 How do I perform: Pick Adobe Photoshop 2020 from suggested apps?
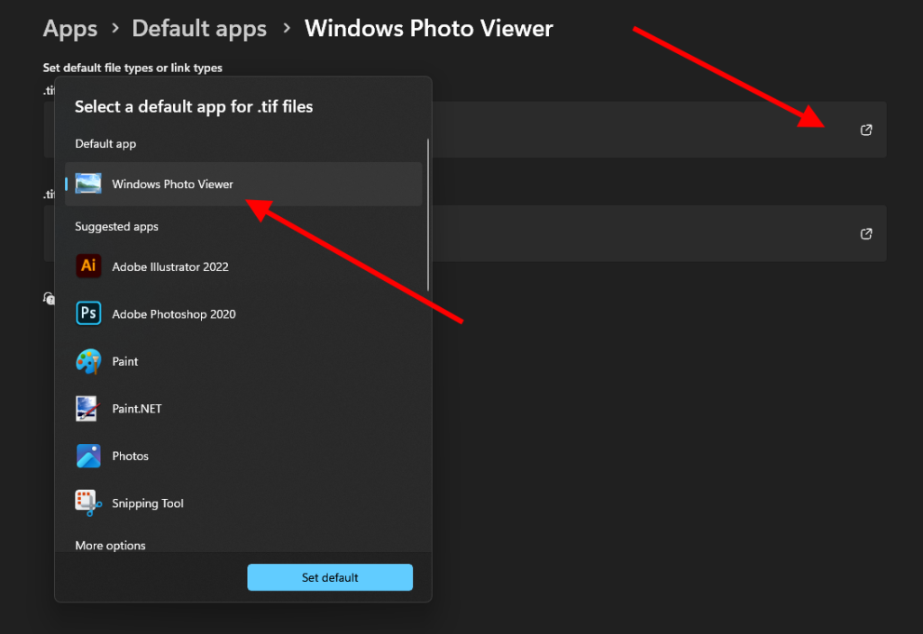(174, 314)
